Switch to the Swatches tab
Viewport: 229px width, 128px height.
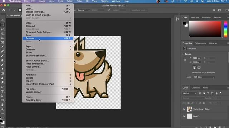(195, 17)
